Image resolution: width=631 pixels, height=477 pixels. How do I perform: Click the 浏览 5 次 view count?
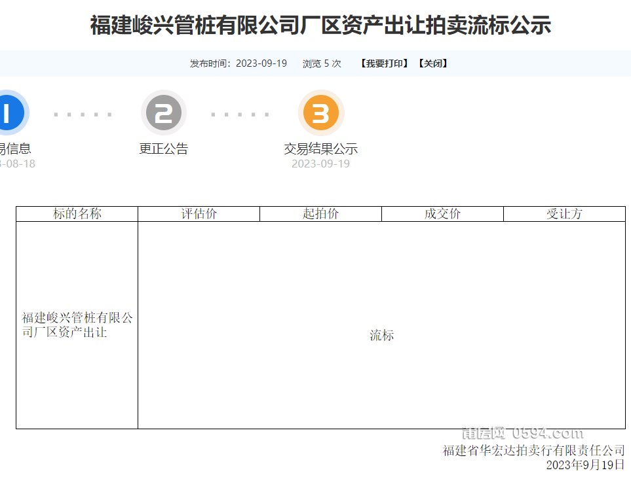[322, 63]
